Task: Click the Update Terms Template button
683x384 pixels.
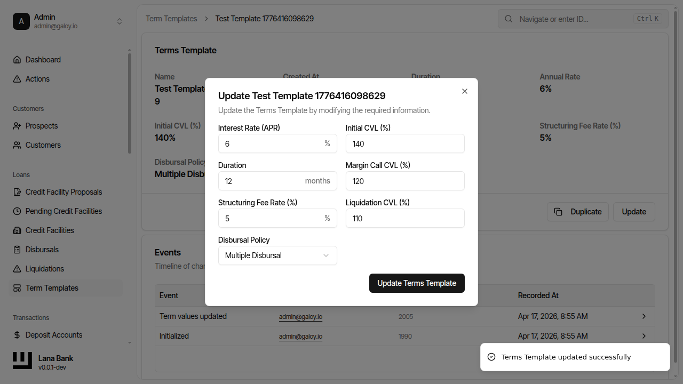Action: 417,283
